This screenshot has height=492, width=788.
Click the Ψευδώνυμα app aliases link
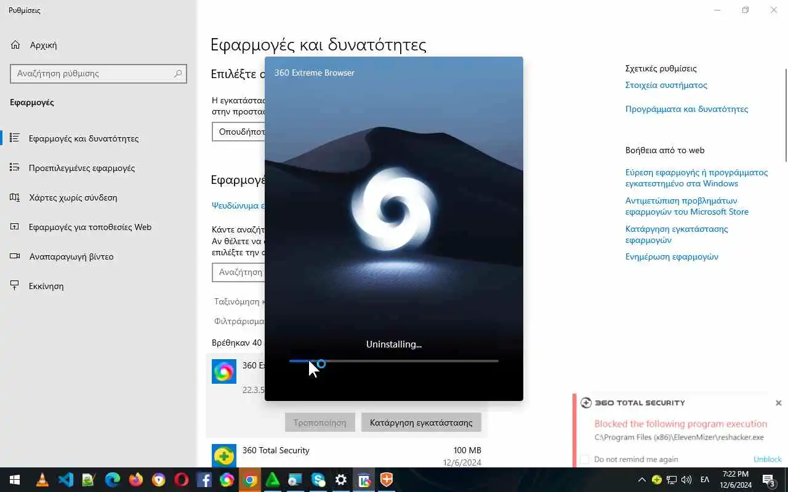[x=238, y=205]
